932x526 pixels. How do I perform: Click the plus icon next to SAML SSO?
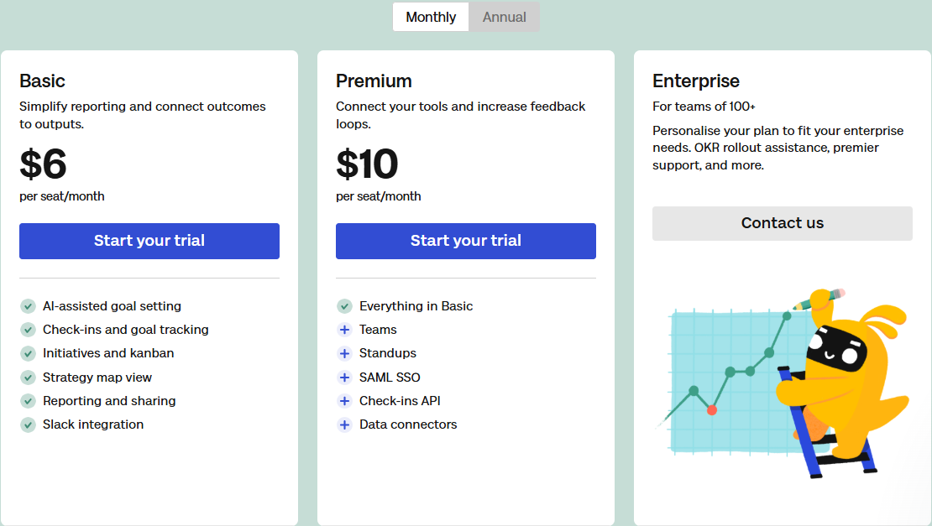[x=344, y=378]
